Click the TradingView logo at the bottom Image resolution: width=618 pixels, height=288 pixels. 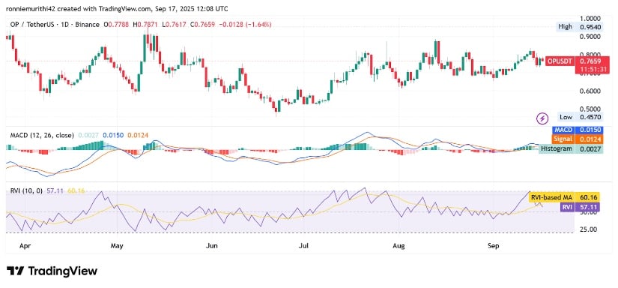pyautogui.click(x=52, y=271)
